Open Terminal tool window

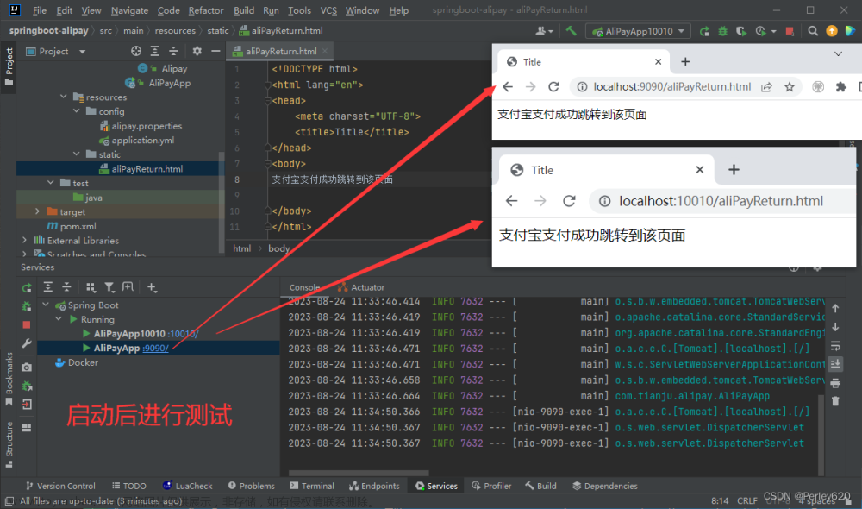(312, 486)
